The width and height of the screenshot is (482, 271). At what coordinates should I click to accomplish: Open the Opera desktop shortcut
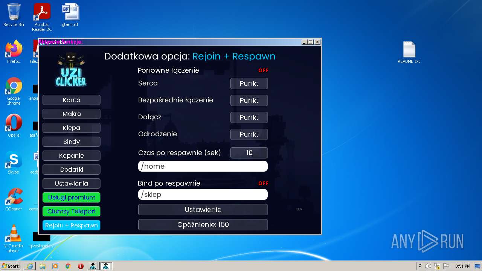(14, 125)
